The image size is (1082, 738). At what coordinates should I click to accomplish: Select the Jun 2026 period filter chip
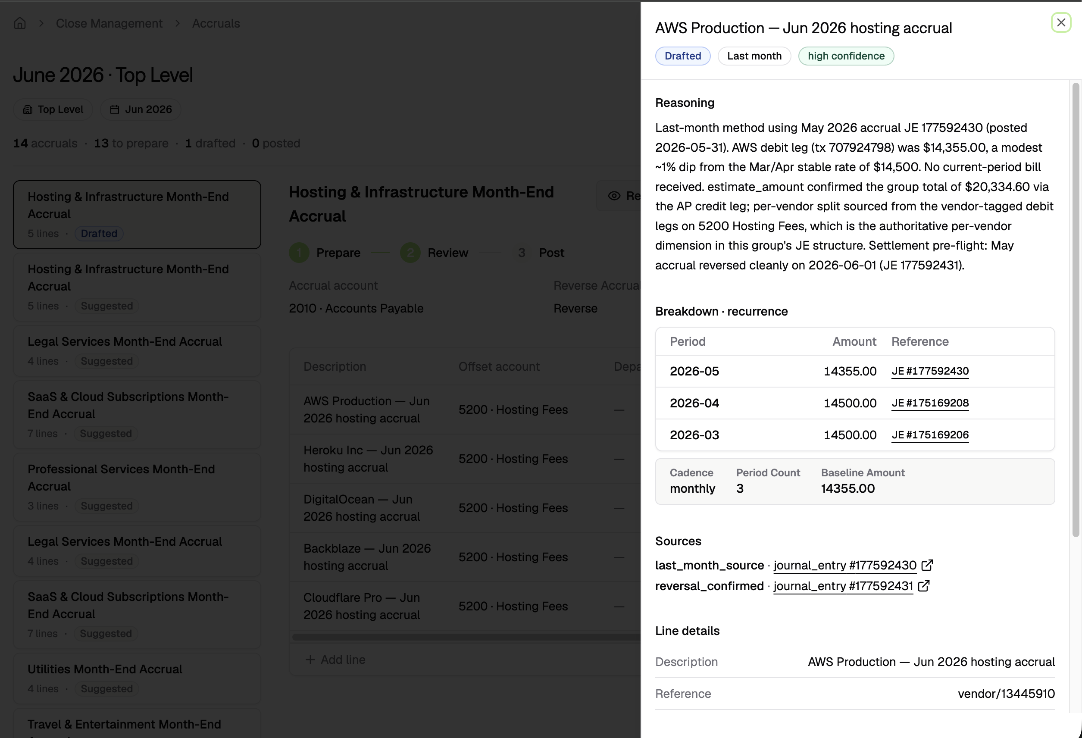coord(141,109)
